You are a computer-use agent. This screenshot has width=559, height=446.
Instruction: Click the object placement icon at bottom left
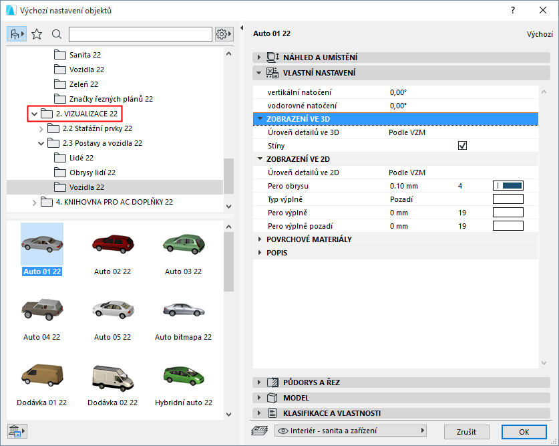tap(16, 431)
